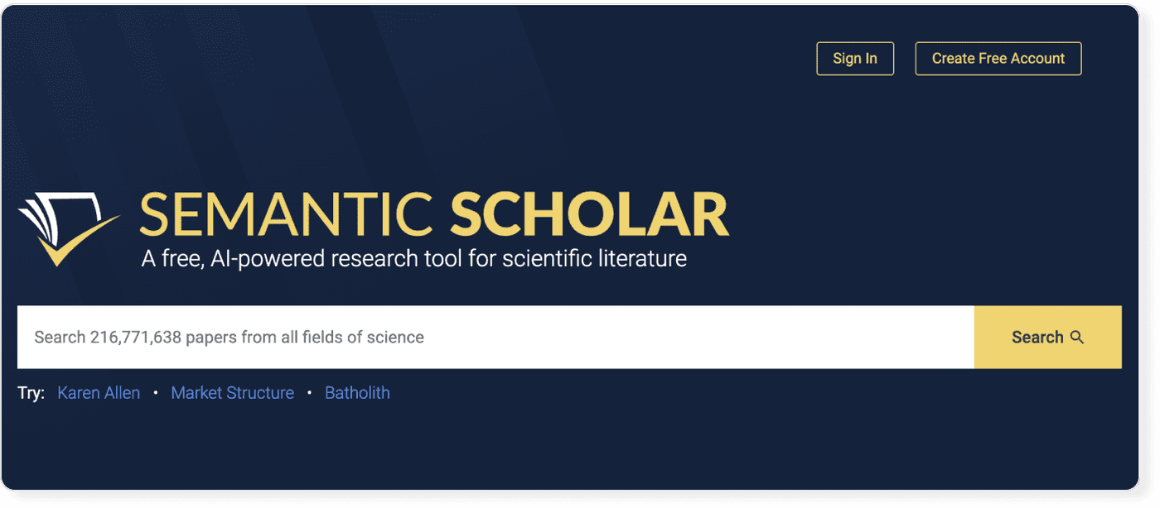Click the search box placeholder text
The image size is (1160, 508).
tap(229, 337)
